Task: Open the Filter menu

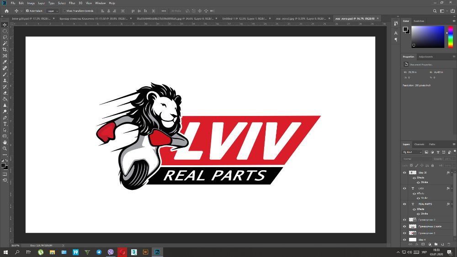Action: [x=72, y=3]
